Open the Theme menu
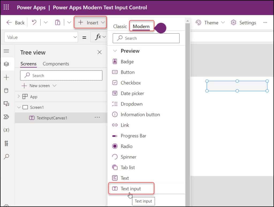Viewport: 274px width, 207px height. [210, 23]
